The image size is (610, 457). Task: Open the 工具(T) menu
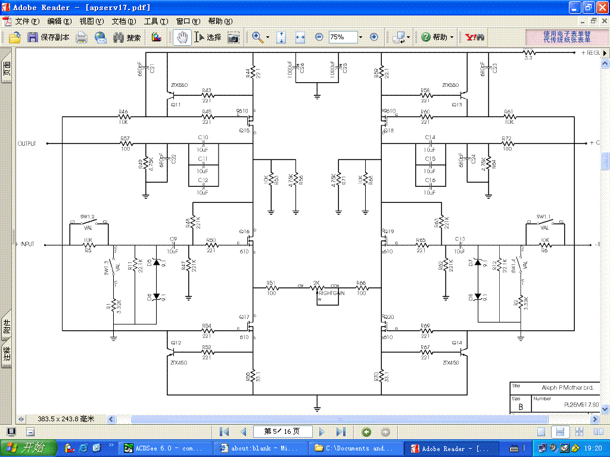coord(155,21)
